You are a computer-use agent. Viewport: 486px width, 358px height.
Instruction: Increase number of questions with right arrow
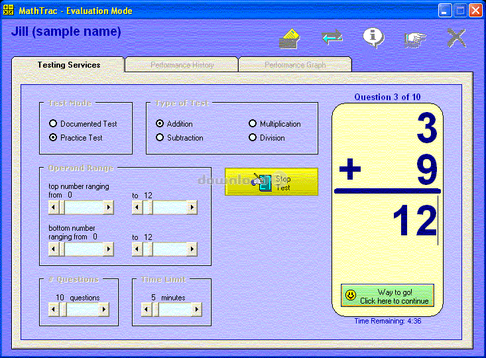pos(104,310)
